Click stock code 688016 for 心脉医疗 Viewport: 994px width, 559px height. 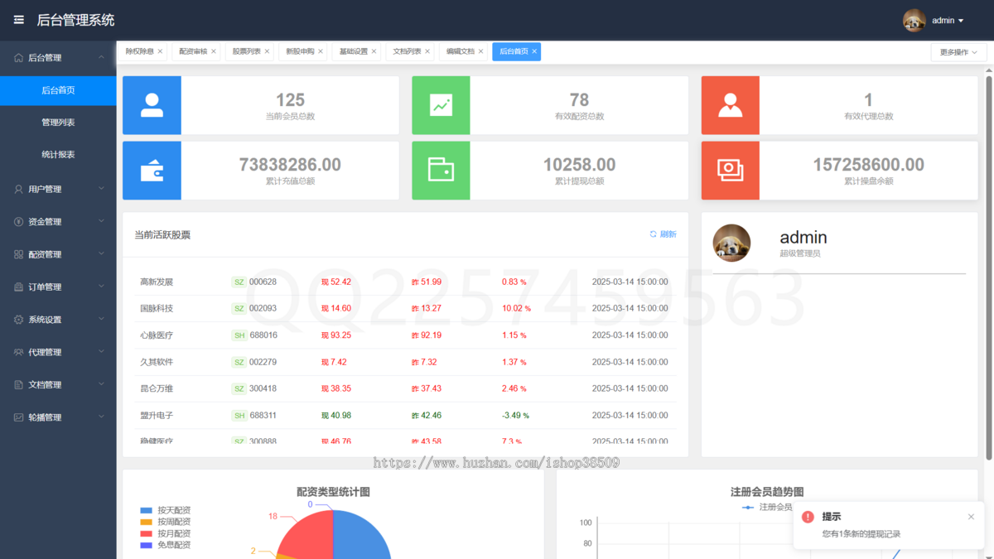click(263, 335)
